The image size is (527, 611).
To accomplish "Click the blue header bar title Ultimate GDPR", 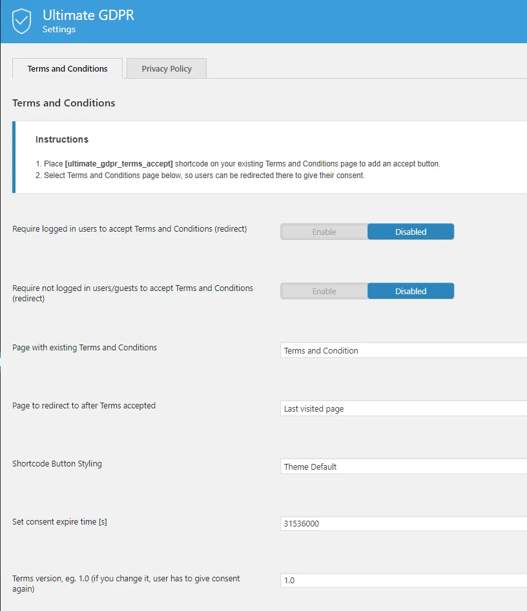I will point(87,15).
